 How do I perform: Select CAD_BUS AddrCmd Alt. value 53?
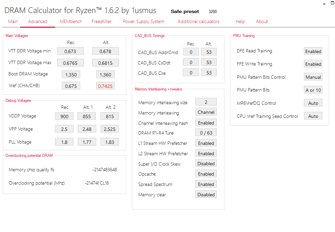[209, 52]
